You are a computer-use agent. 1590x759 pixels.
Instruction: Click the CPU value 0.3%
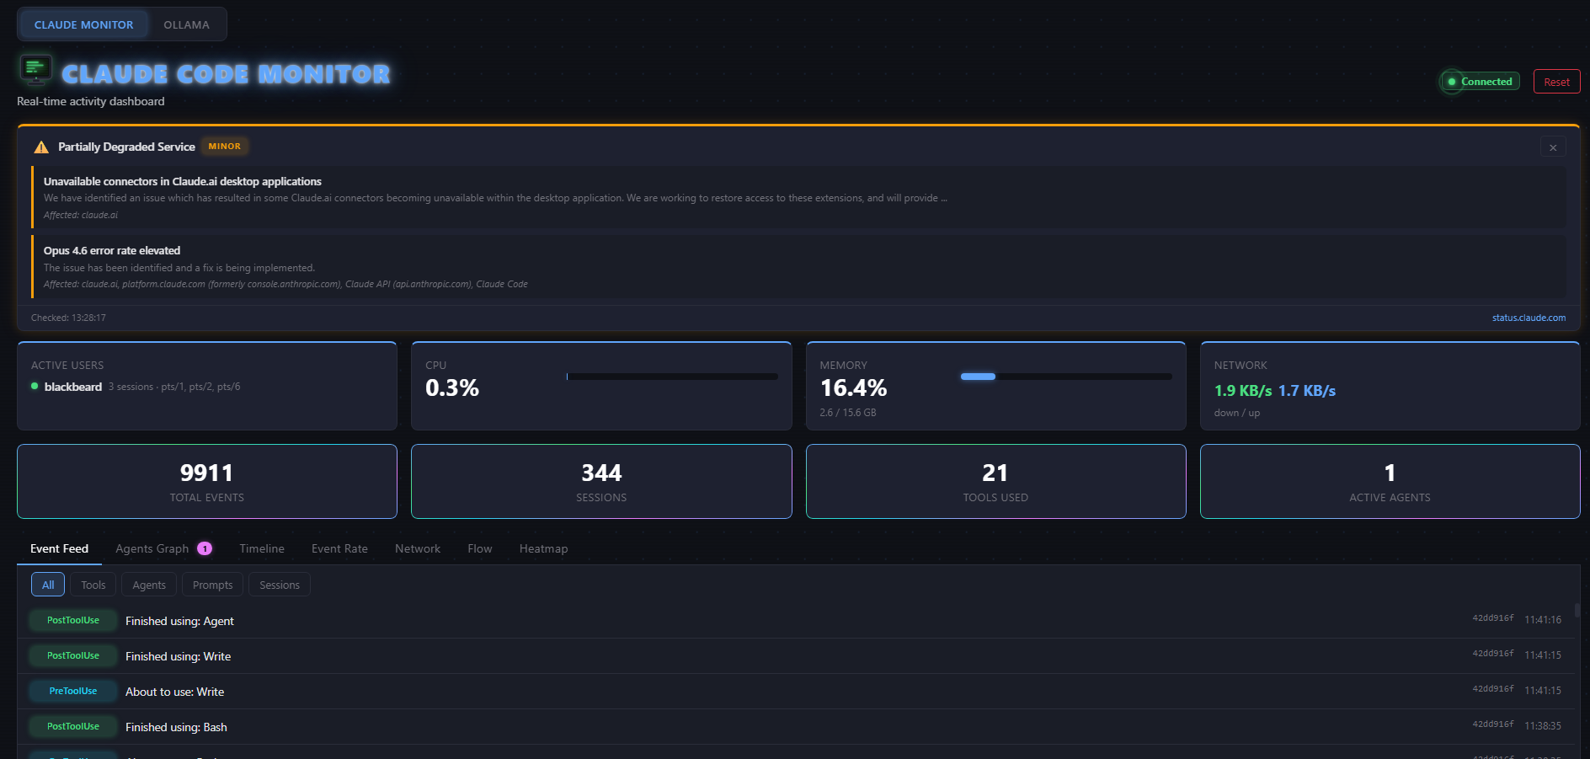tap(452, 388)
